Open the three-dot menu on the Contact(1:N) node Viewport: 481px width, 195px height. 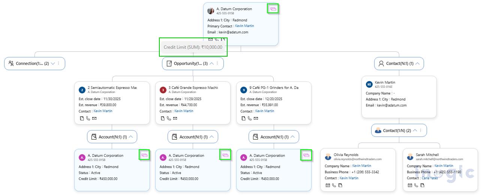coord(421,130)
